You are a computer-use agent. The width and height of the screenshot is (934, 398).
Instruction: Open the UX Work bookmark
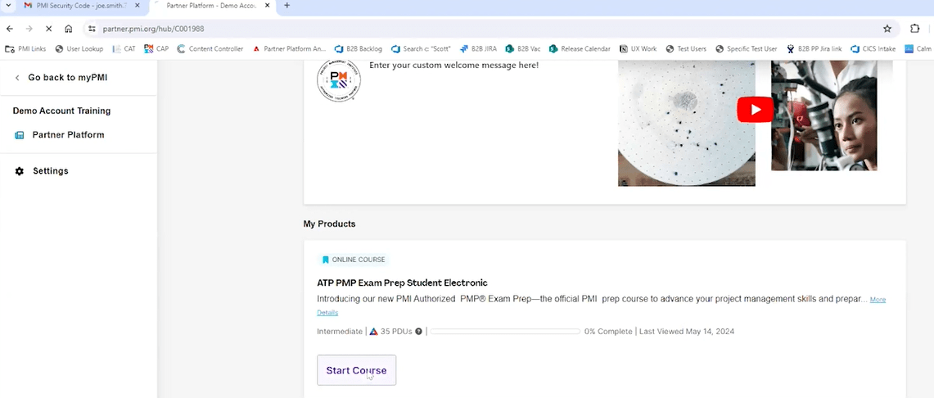638,49
